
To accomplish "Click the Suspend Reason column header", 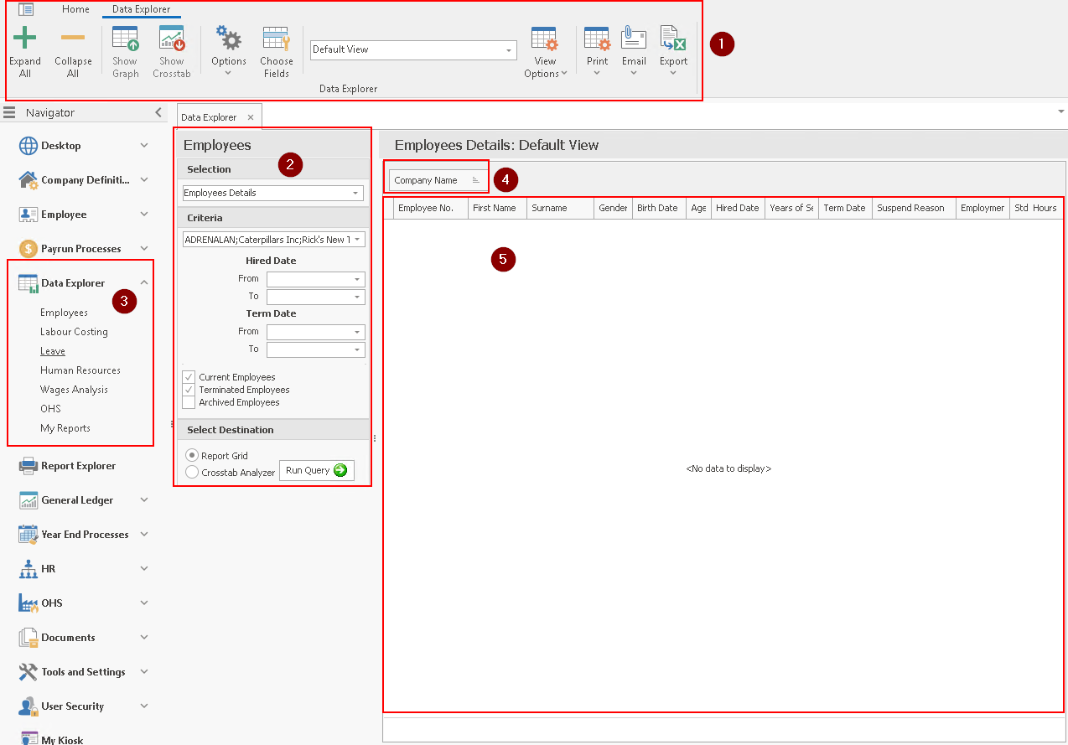I will [914, 208].
